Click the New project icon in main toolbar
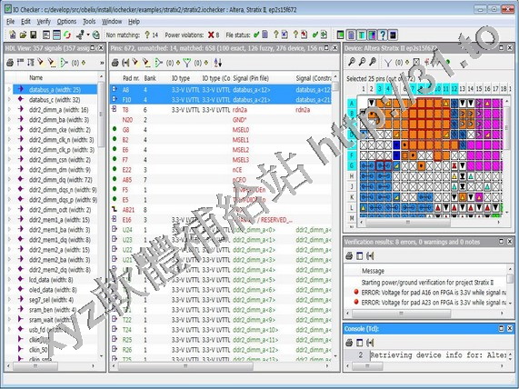519x389 pixels. click(x=12, y=35)
